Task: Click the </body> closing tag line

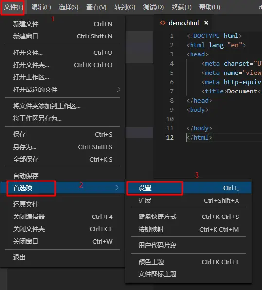Action: (199, 128)
